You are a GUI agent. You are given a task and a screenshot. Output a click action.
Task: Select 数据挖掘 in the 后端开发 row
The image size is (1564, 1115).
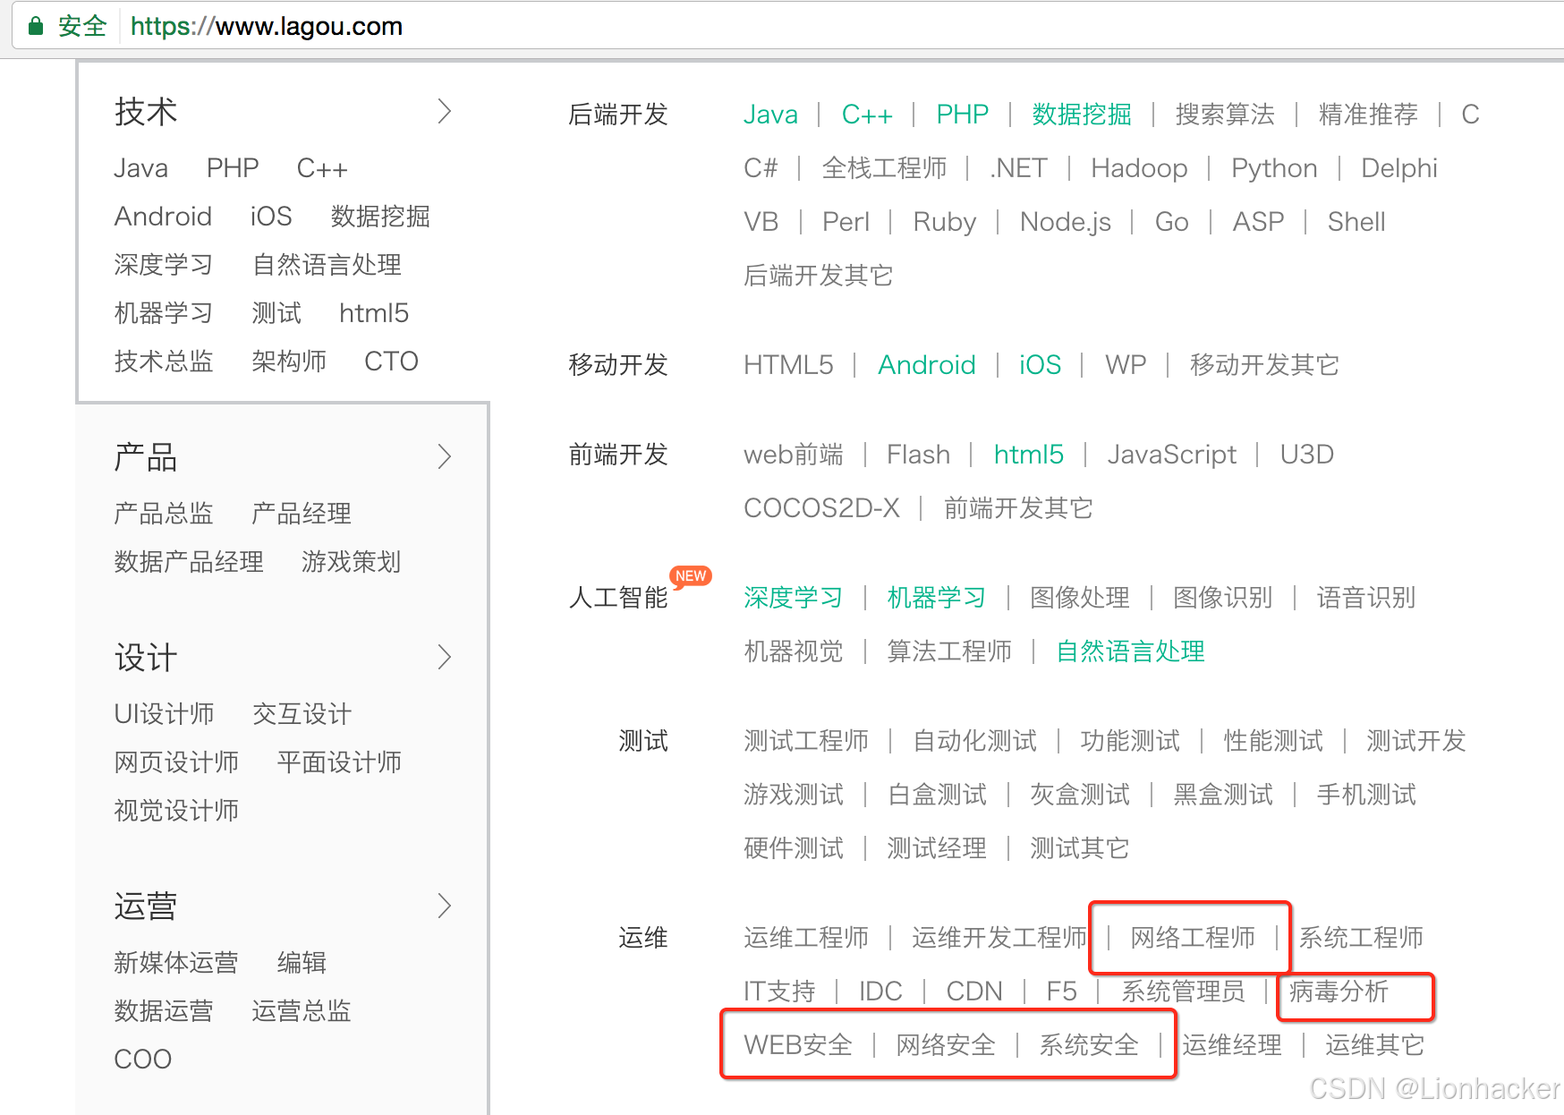(1080, 114)
